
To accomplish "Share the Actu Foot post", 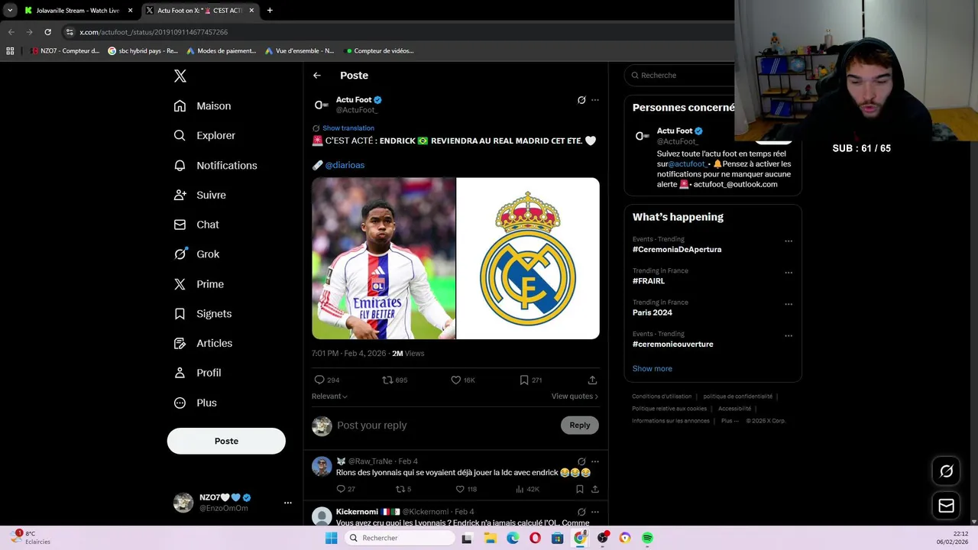I will [x=592, y=380].
